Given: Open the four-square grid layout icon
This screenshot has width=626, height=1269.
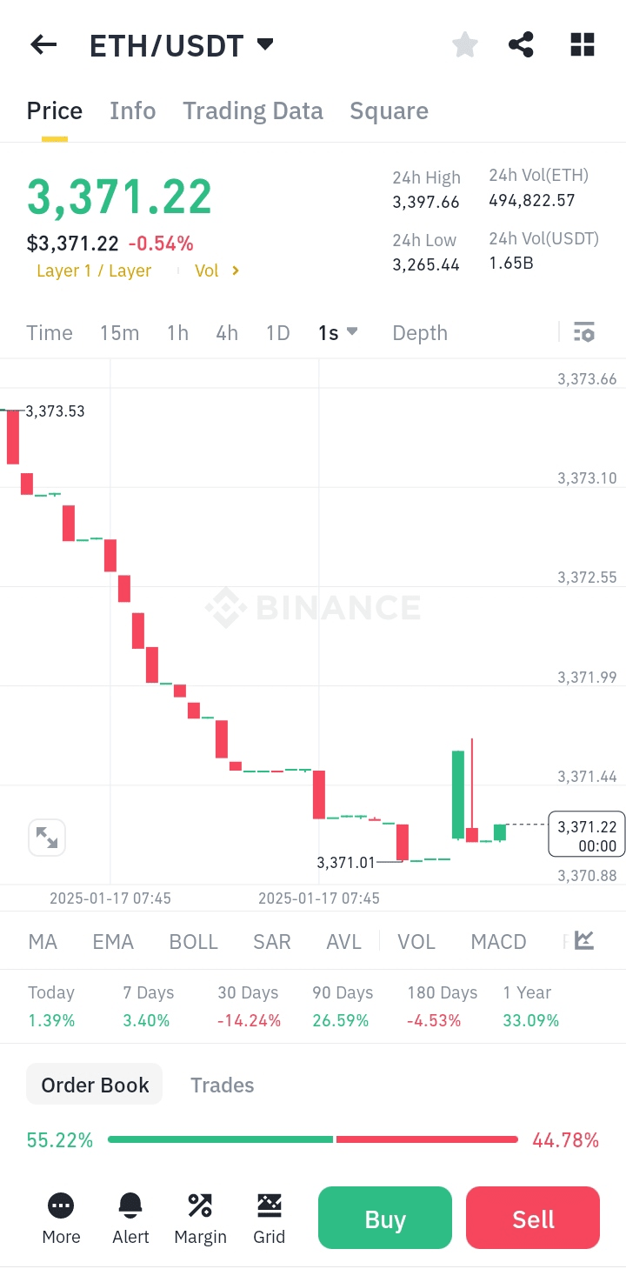Looking at the screenshot, I should point(583,44).
